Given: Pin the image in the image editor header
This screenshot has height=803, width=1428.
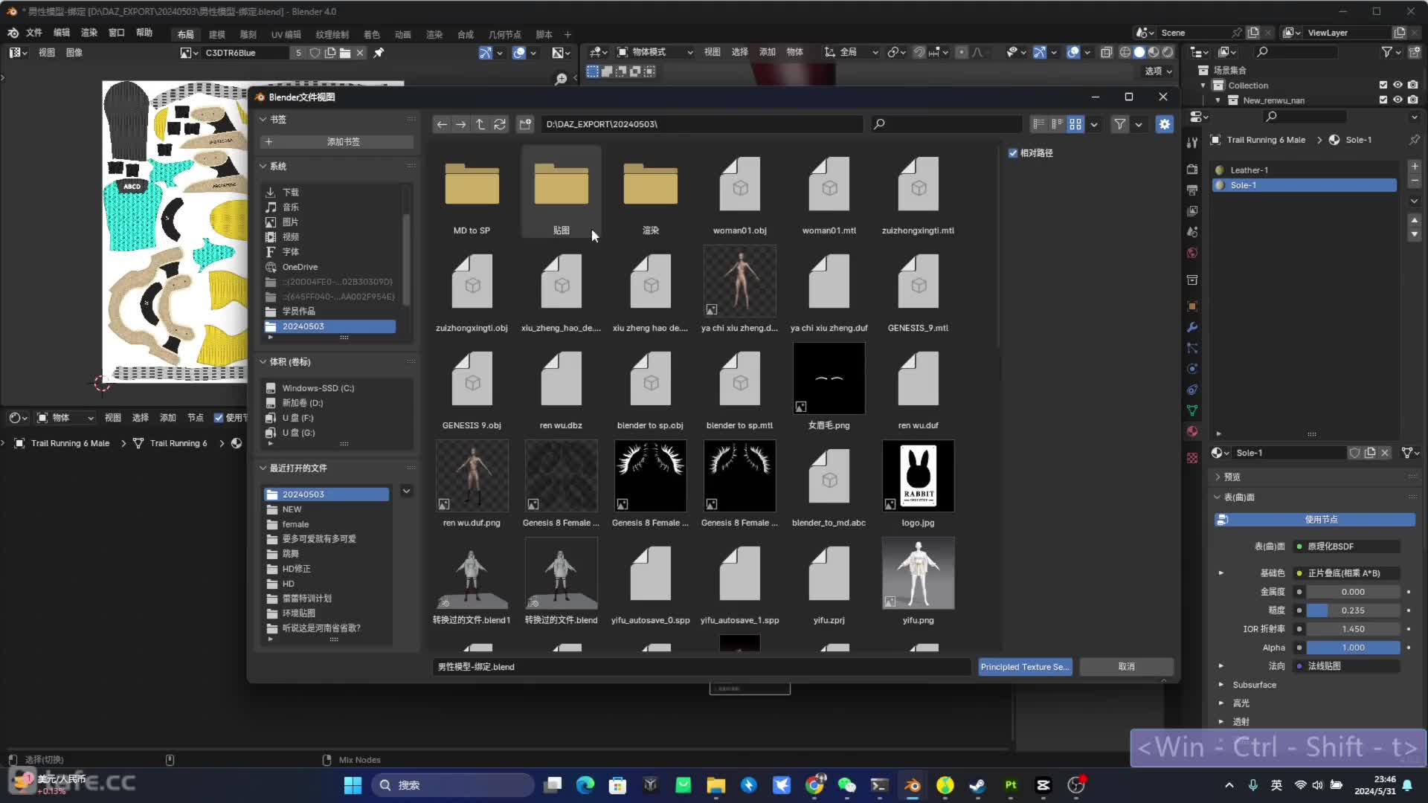Looking at the screenshot, I should pos(379,53).
